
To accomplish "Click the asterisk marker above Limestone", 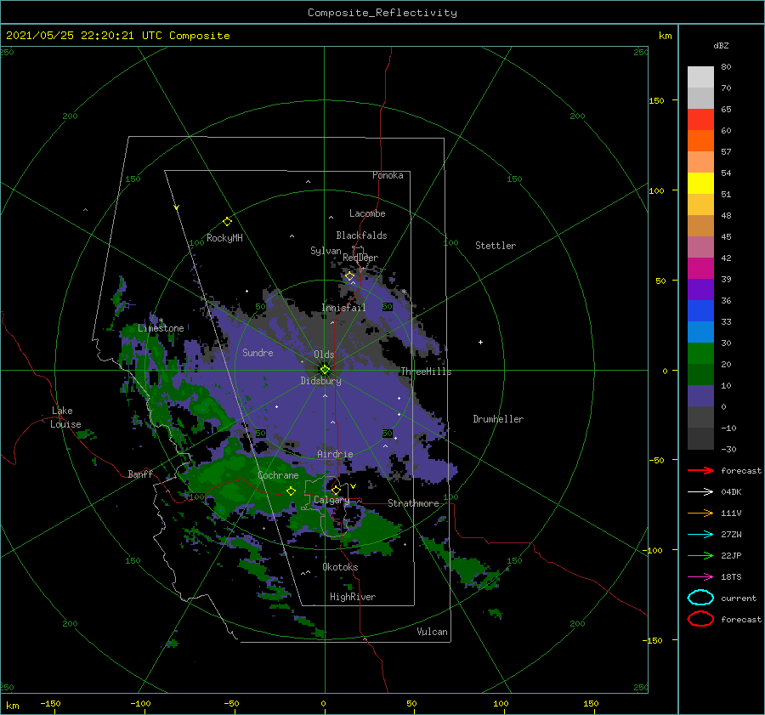I will [x=161, y=321].
